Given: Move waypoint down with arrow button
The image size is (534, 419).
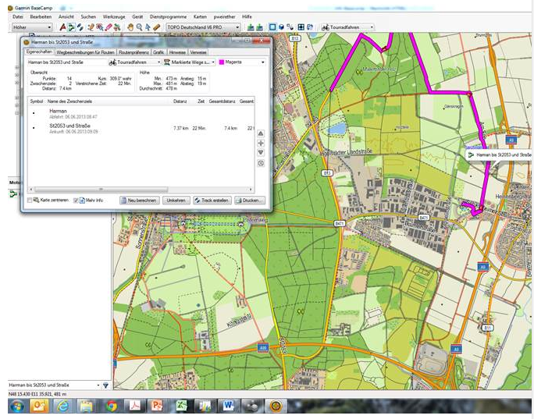Looking at the screenshot, I should pos(260,153).
